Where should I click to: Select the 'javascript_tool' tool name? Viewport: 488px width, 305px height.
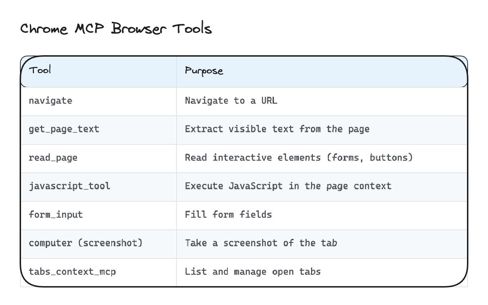pos(69,186)
